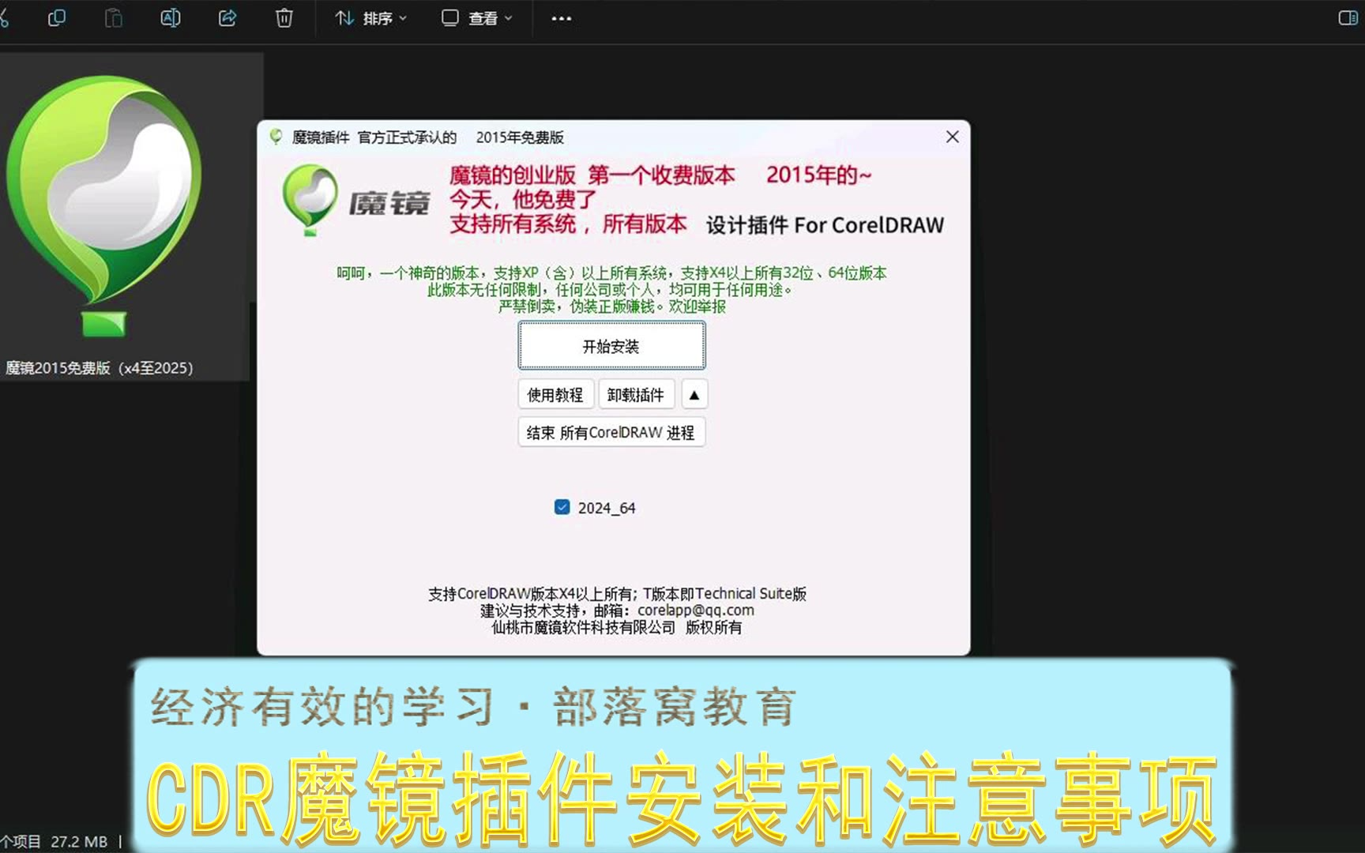The width and height of the screenshot is (1365, 853).
Task: Click the 仙桃市魔镜软件科技有限公司 copyright text
Action: tap(616, 628)
